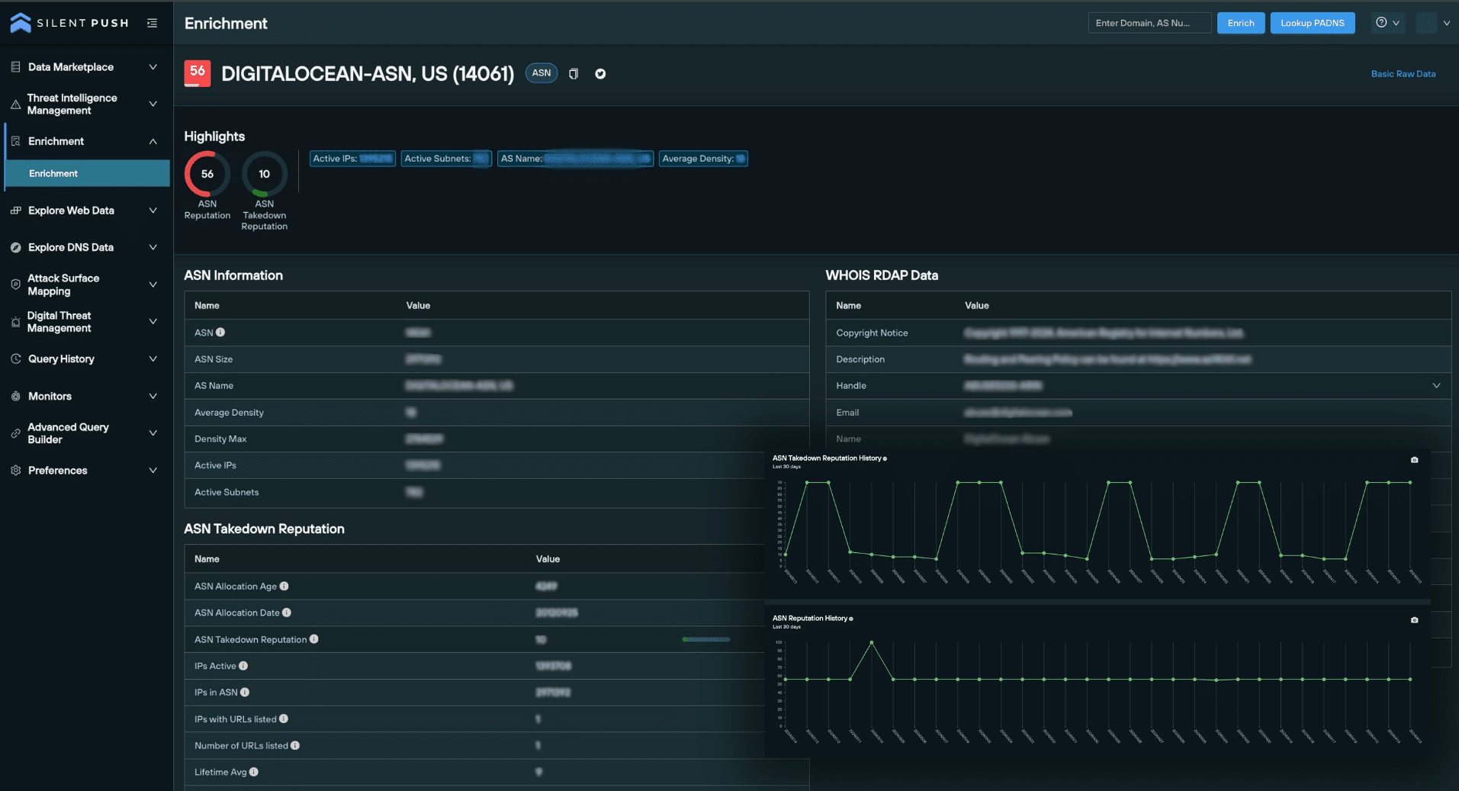This screenshot has height=791, width=1459.
Task: Click the red 56 score badge
Action: 198,73
